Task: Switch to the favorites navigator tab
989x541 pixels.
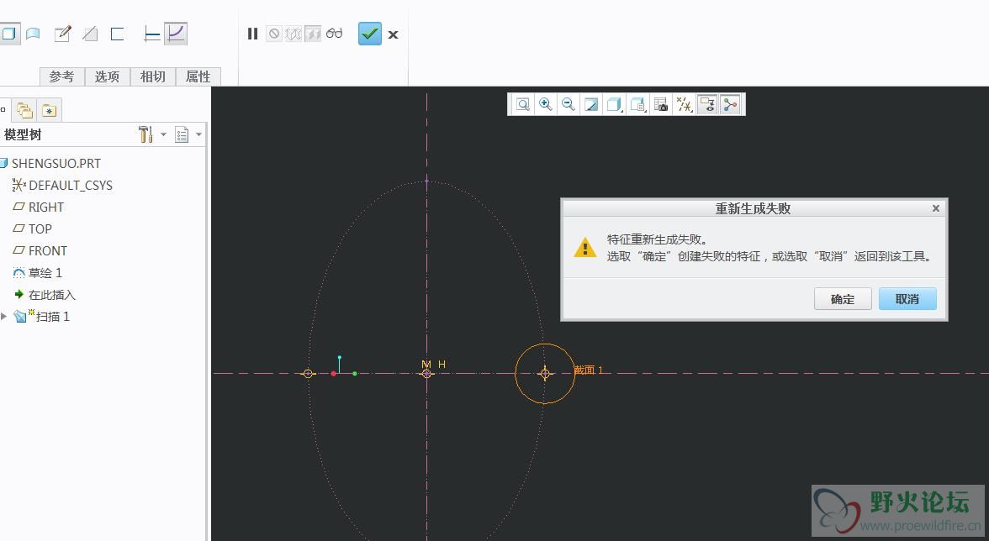Action: [49, 111]
